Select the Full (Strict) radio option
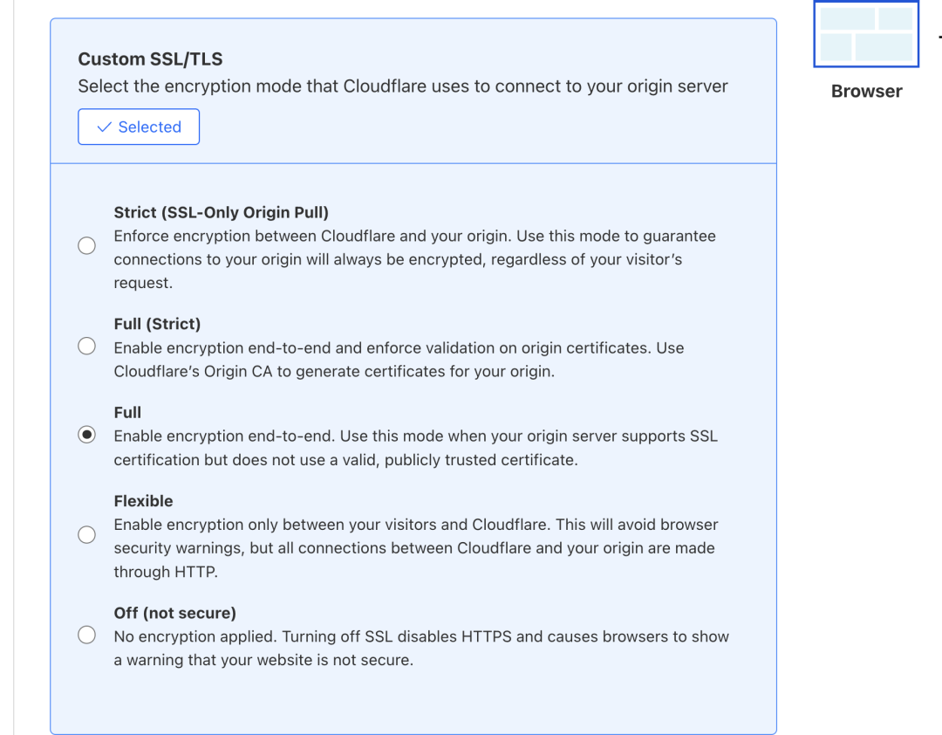 [86, 346]
